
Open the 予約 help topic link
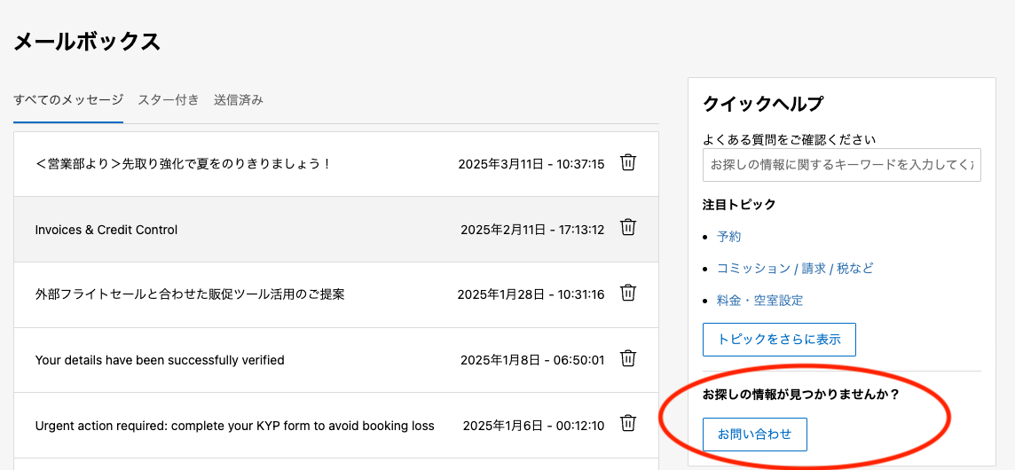pos(728,237)
